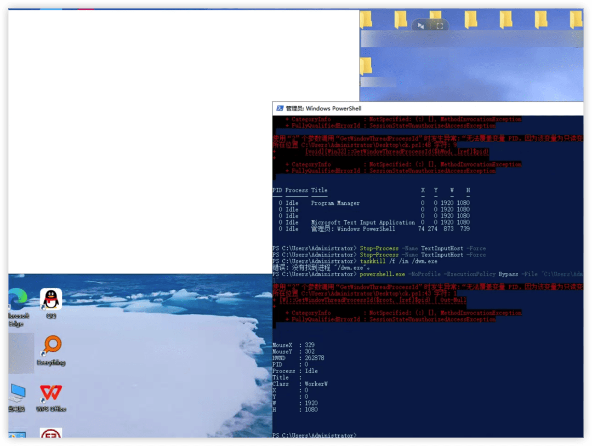The height and width of the screenshot is (446, 592).
Task: Open the Everything search shortcut
Action: (x=52, y=350)
